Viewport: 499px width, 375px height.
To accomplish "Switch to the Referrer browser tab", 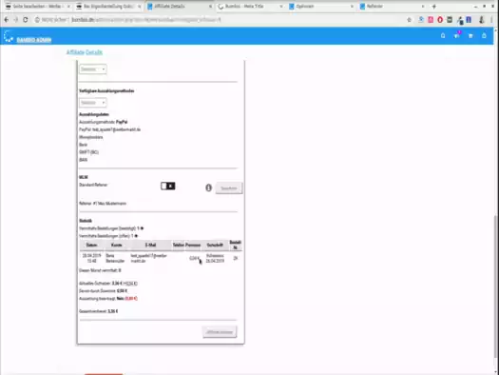I will coord(393,7).
